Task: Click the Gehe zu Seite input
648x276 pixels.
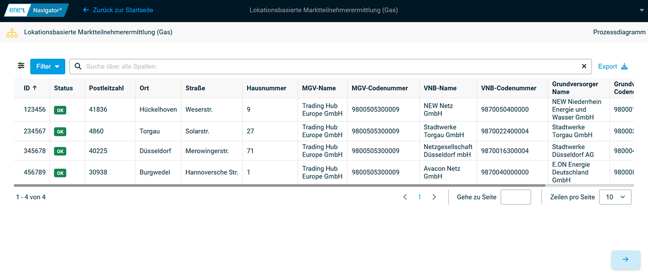Action: pyautogui.click(x=515, y=197)
